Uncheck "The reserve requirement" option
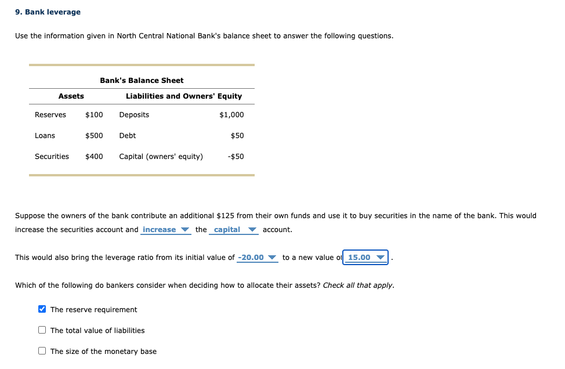 point(42,309)
